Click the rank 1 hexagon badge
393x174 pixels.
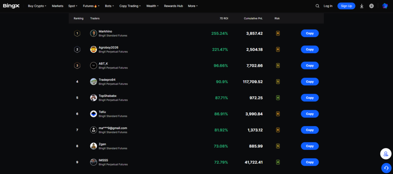[x=77, y=33]
